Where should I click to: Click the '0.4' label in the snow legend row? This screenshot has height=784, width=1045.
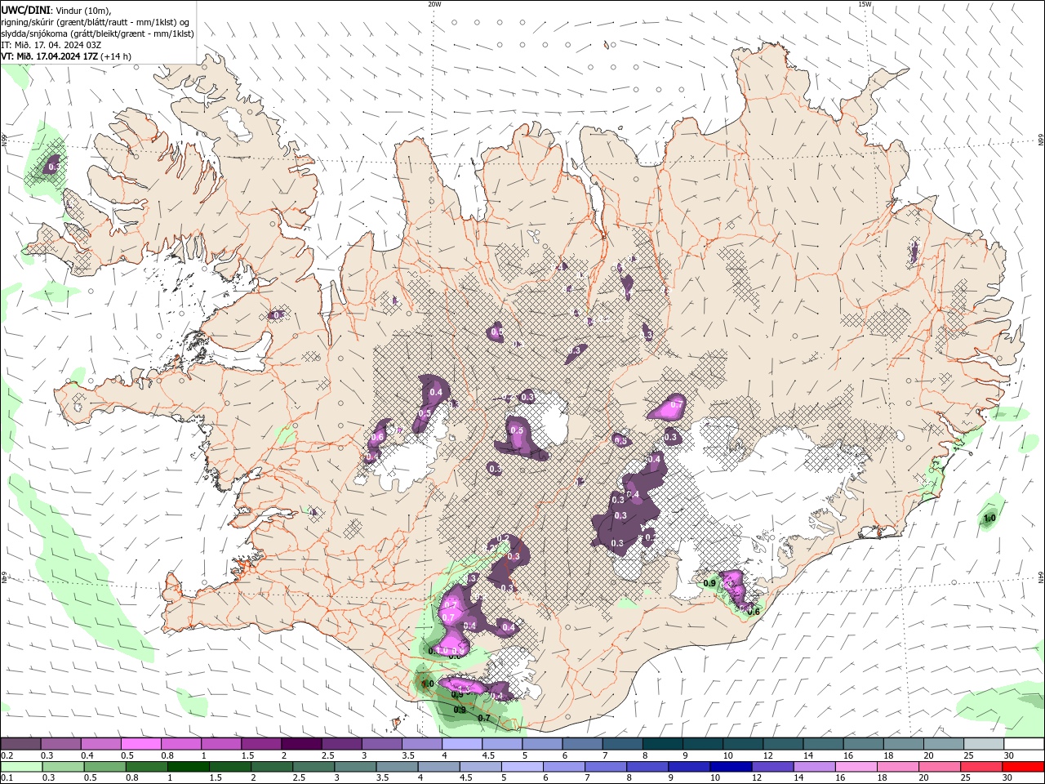coord(87,755)
